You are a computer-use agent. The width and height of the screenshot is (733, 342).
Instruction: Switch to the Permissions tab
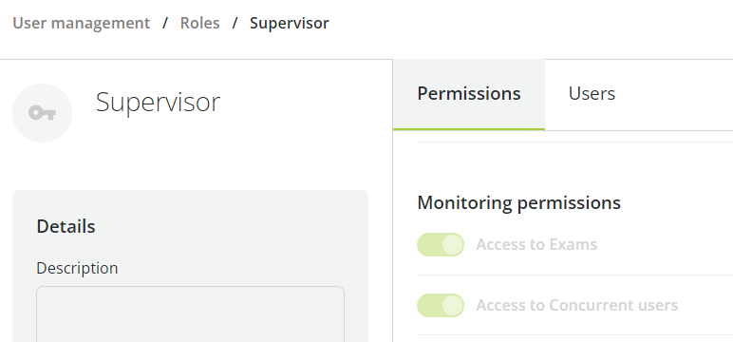(x=469, y=94)
